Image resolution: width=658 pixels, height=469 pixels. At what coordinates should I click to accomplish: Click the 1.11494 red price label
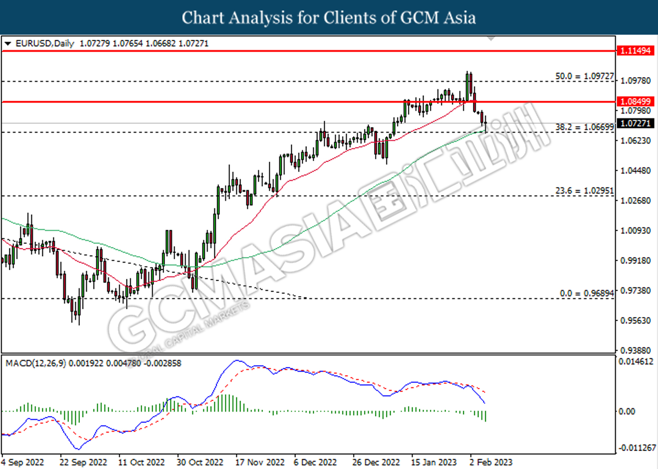coord(635,50)
